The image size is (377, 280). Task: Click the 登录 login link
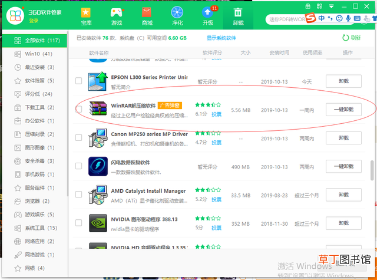point(34,21)
